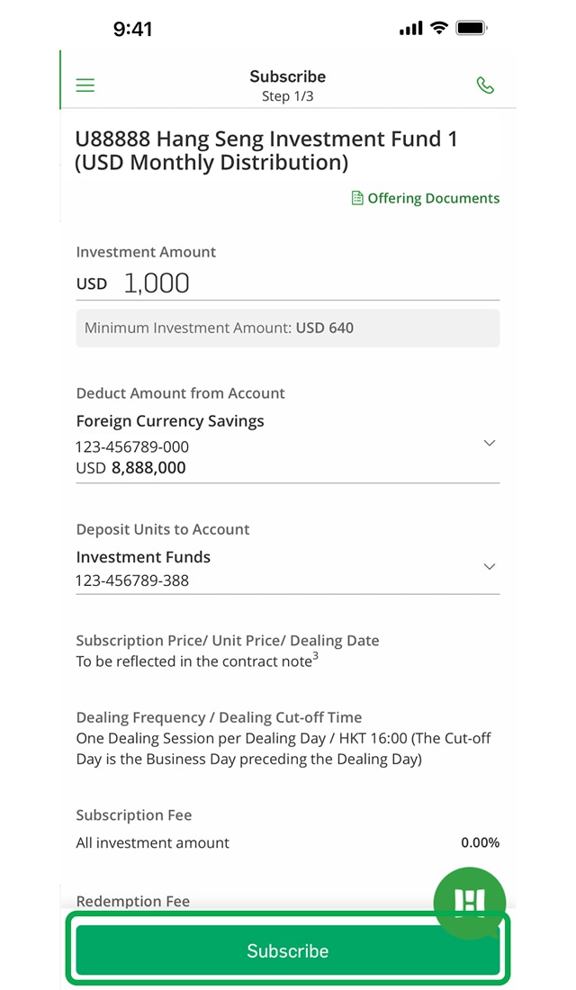Open the floating green chat assistant
This screenshot has width=576, height=990.
tap(469, 901)
